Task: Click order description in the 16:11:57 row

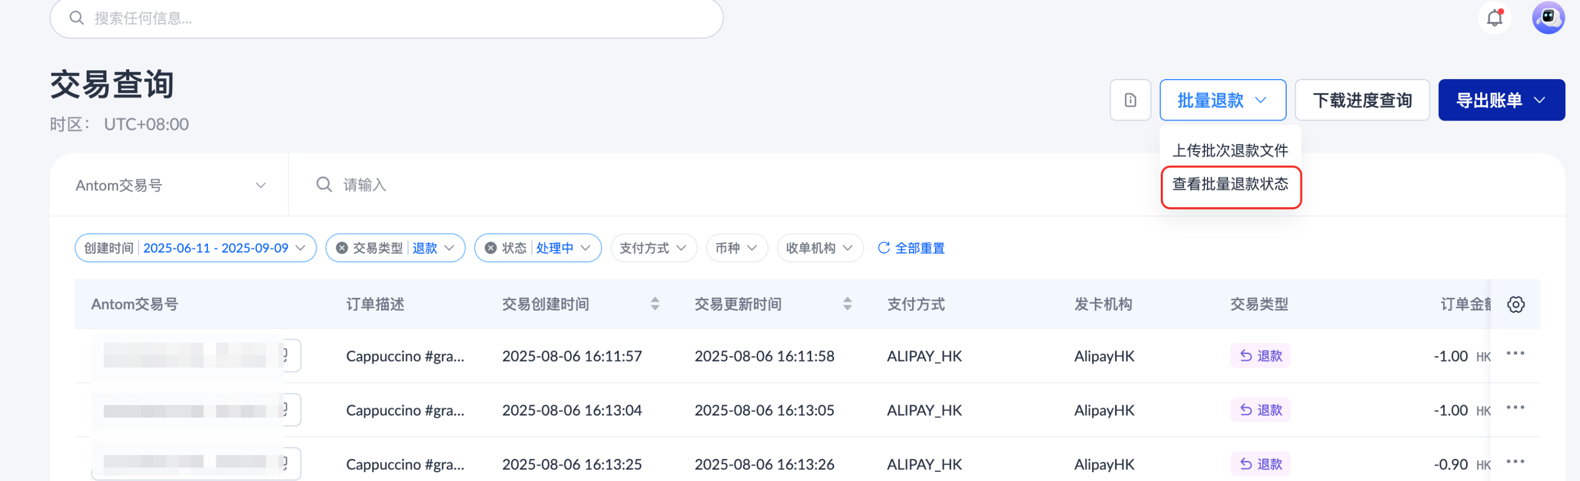Action: coord(405,356)
